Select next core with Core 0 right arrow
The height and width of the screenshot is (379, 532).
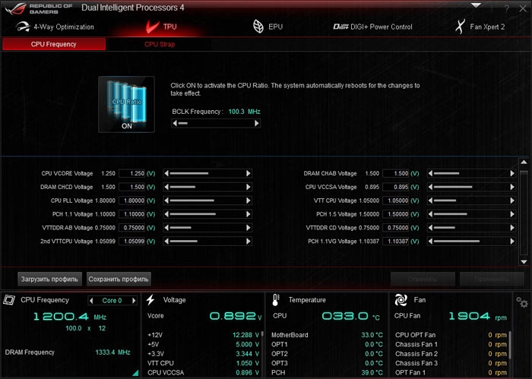133,300
